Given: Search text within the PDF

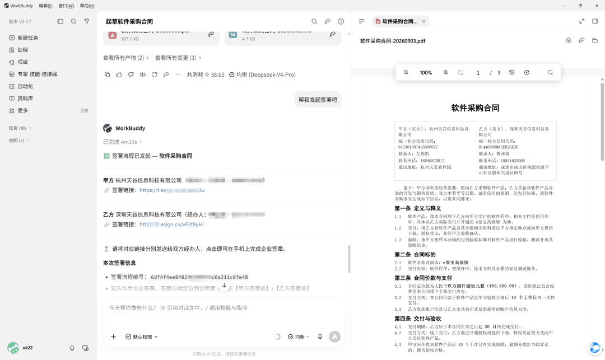Looking at the screenshot, I should 550,72.
